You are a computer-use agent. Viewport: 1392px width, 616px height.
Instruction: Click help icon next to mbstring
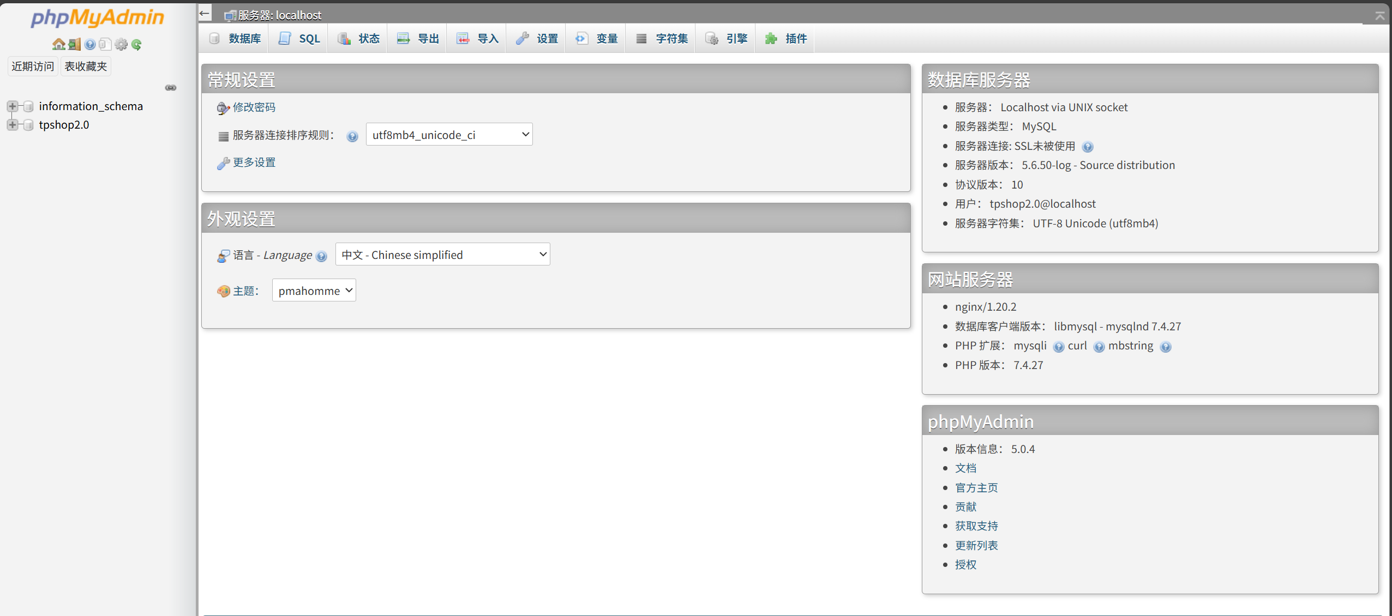[x=1165, y=347]
